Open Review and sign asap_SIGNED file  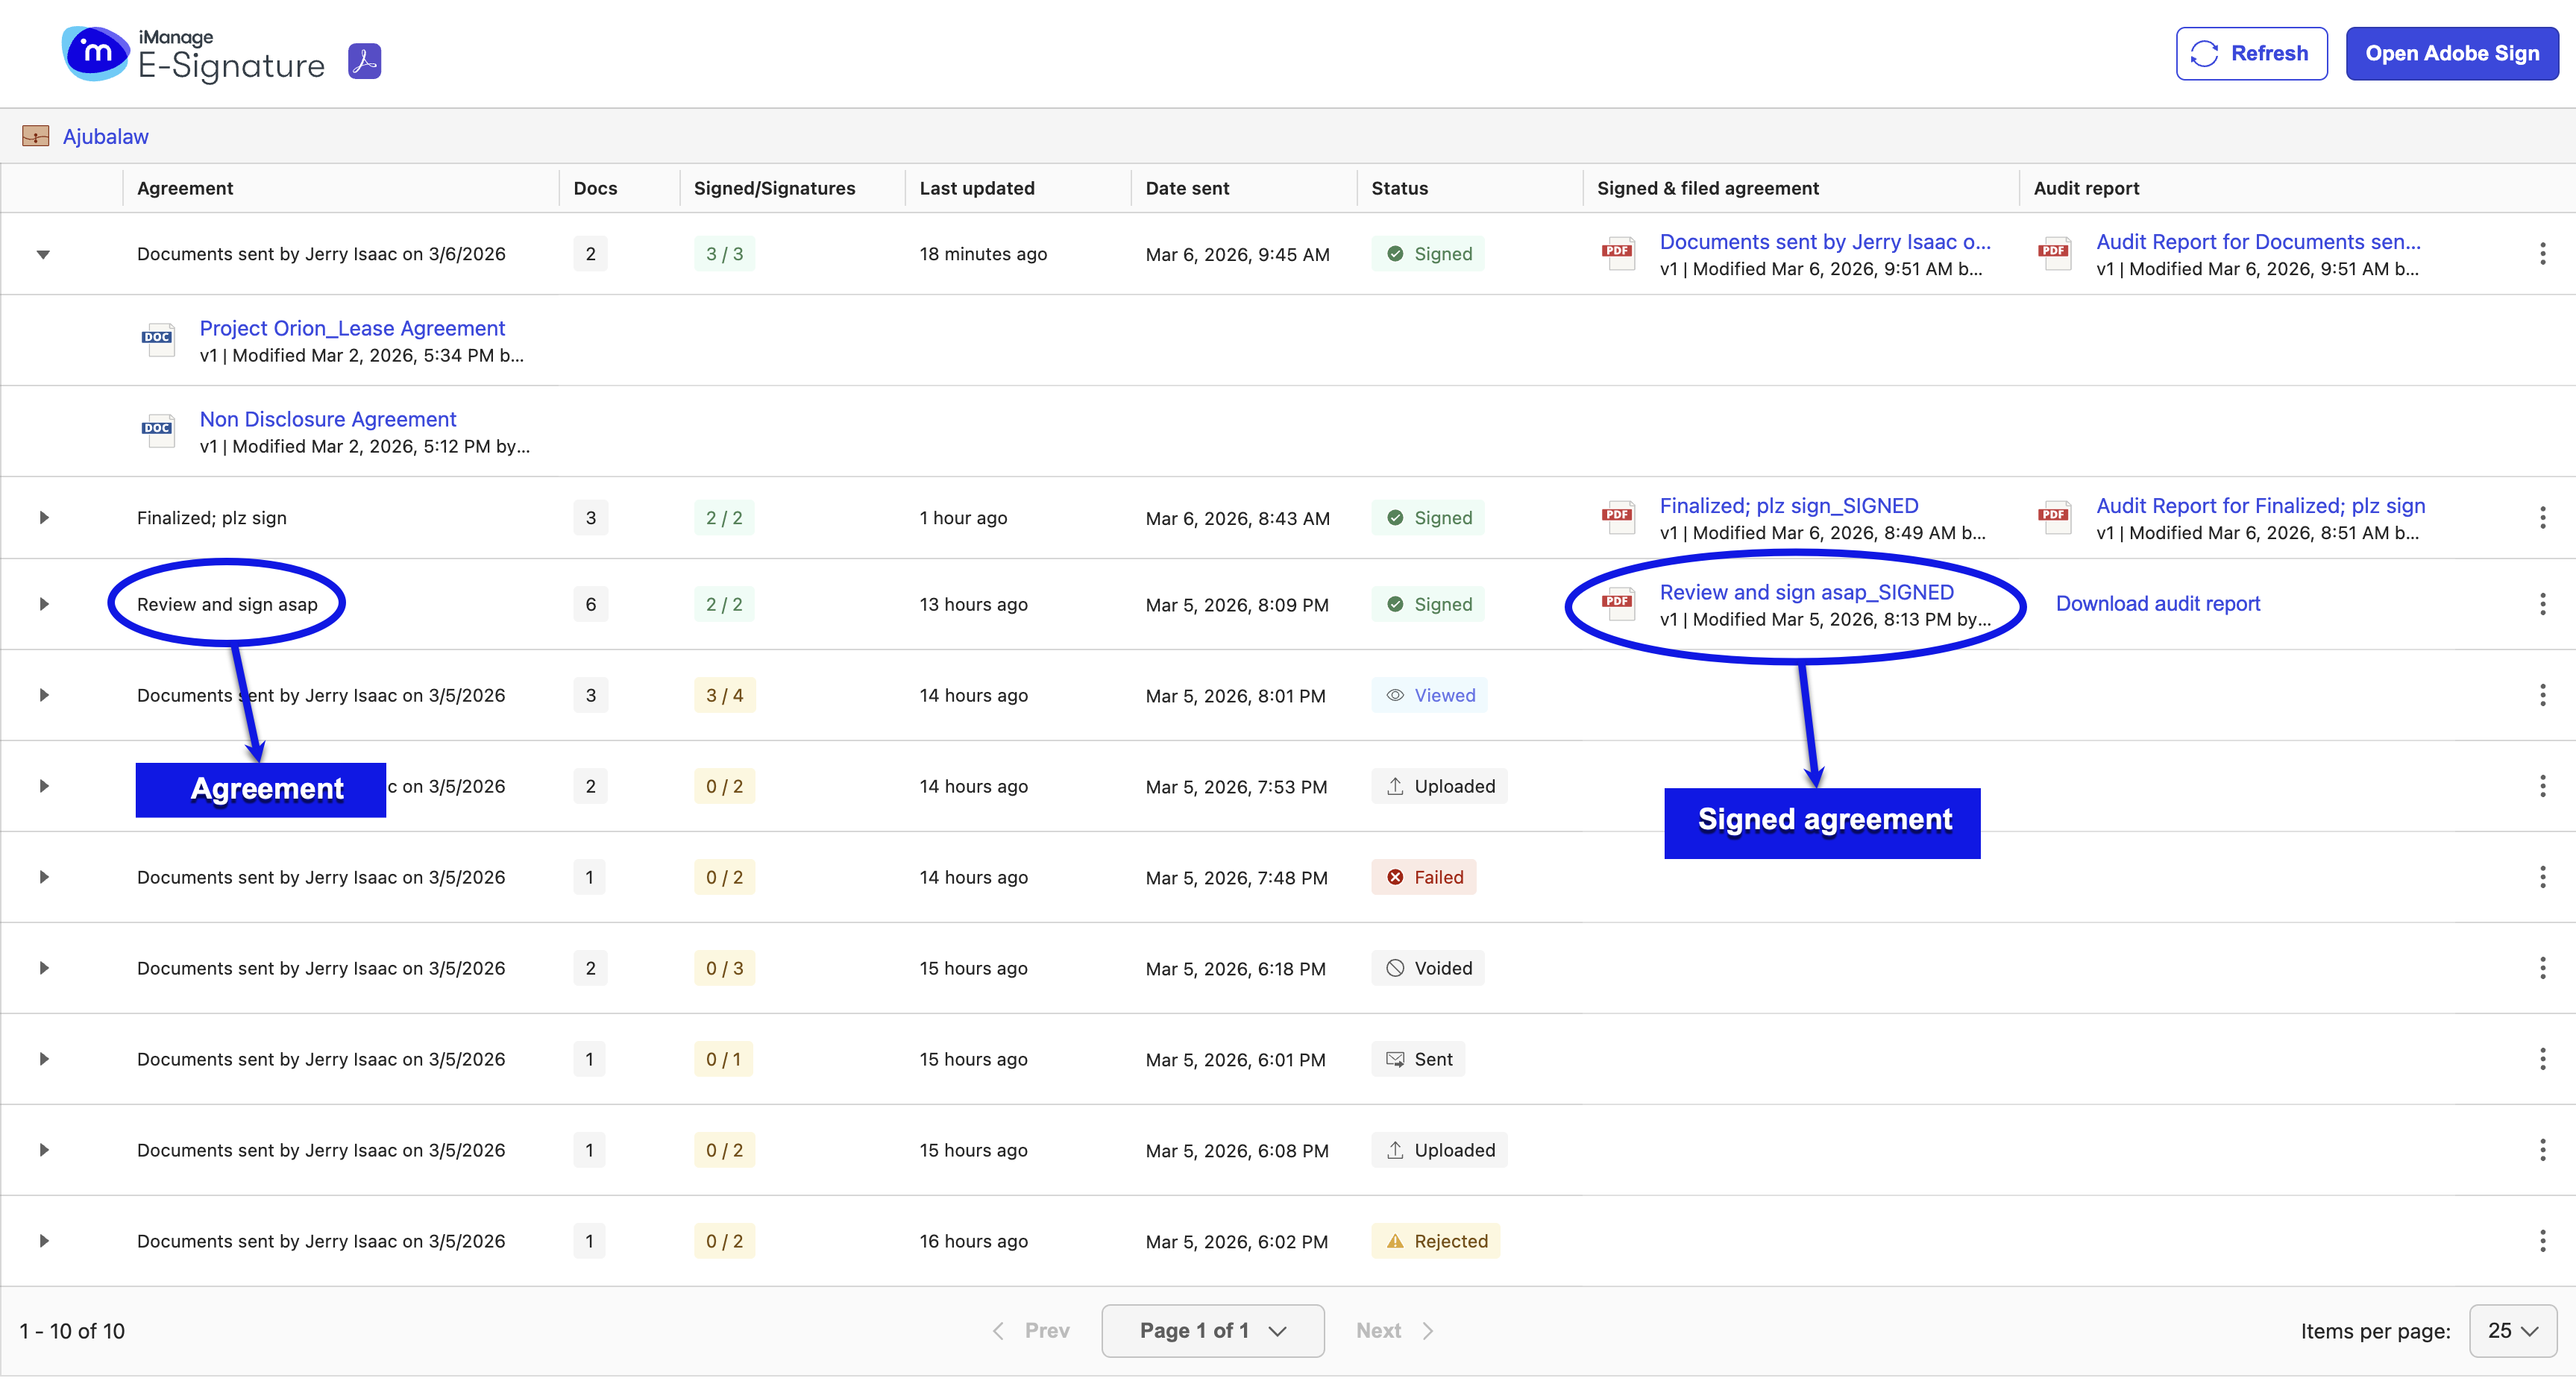click(1807, 592)
